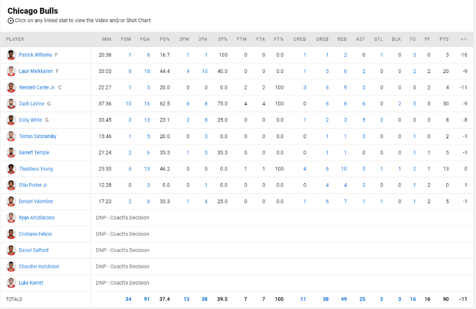
Task: Click Patrick Williams' -16 plus-minus value
Action: 463,54
